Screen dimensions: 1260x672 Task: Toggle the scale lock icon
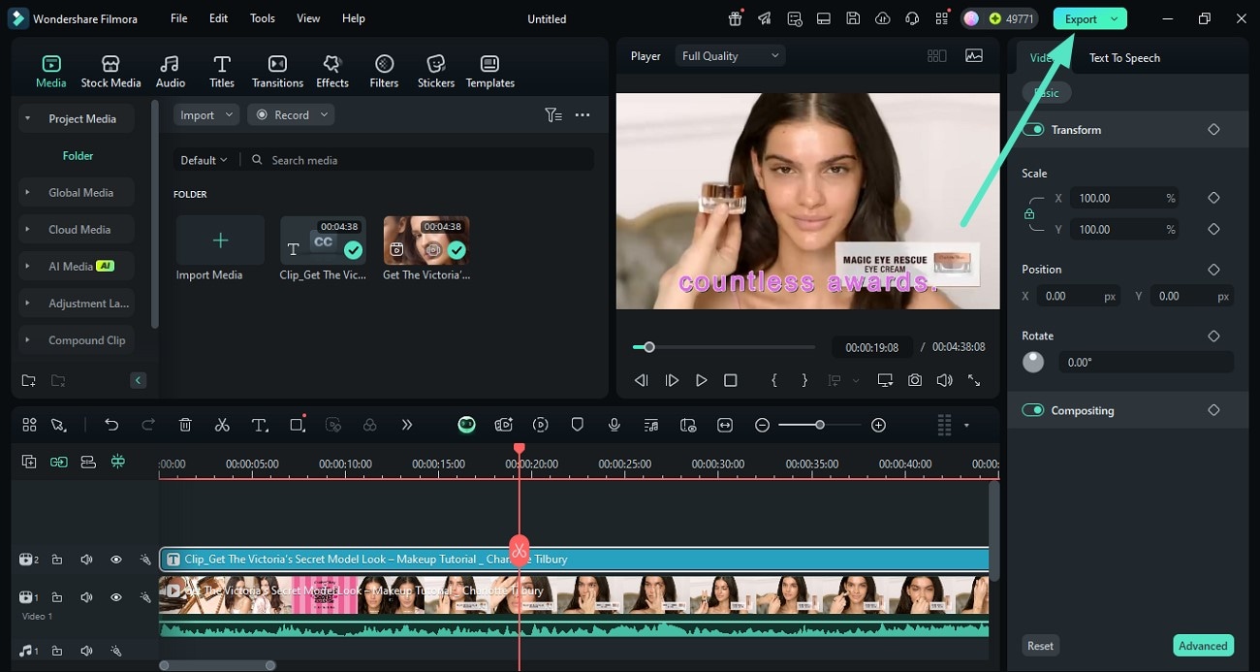(1029, 213)
